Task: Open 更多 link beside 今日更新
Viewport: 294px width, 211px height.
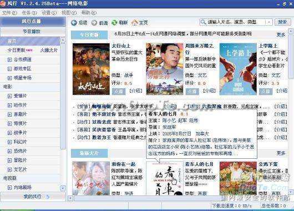Action: [x=281, y=34]
